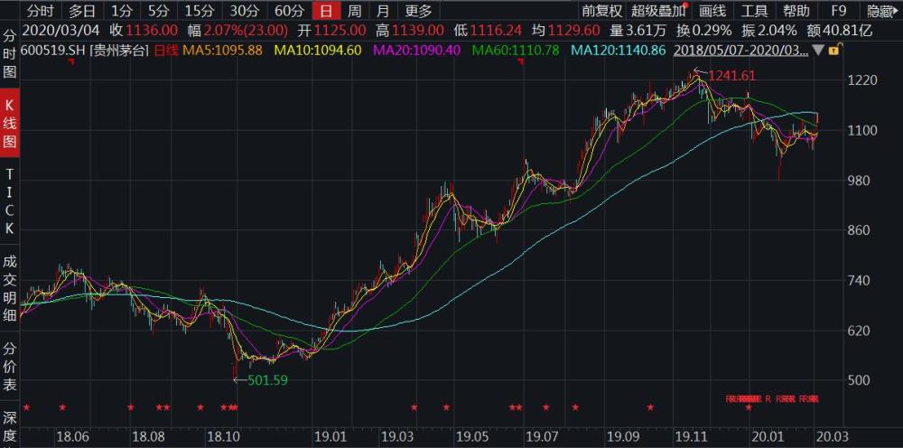Viewport: 903px width, 448px height.
Task: Click the first red star event marker
Action: pos(26,408)
